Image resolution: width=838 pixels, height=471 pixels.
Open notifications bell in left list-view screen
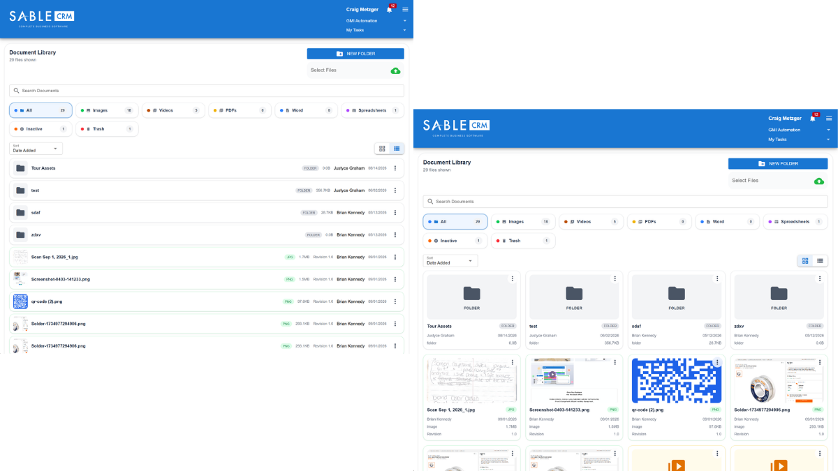(389, 10)
